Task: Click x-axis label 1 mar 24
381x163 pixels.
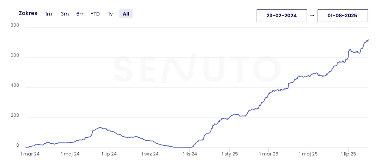Action: [x=30, y=154]
